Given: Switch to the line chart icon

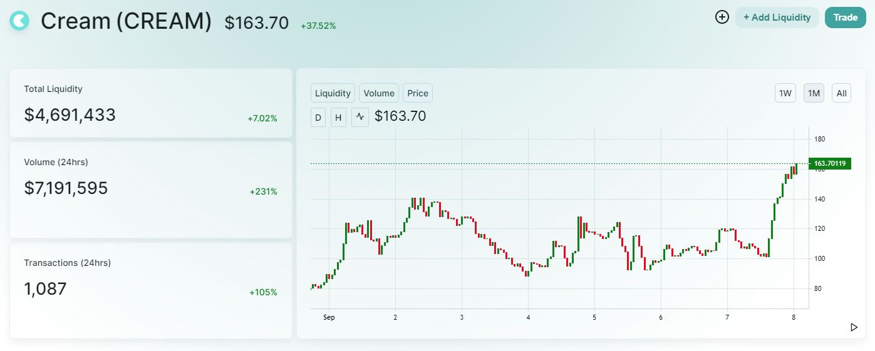Looking at the screenshot, I should point(360,117).
